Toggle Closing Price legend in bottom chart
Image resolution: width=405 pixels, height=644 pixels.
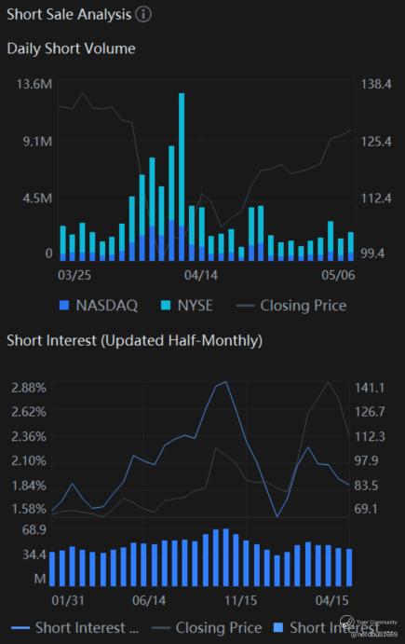click(207, 627)
